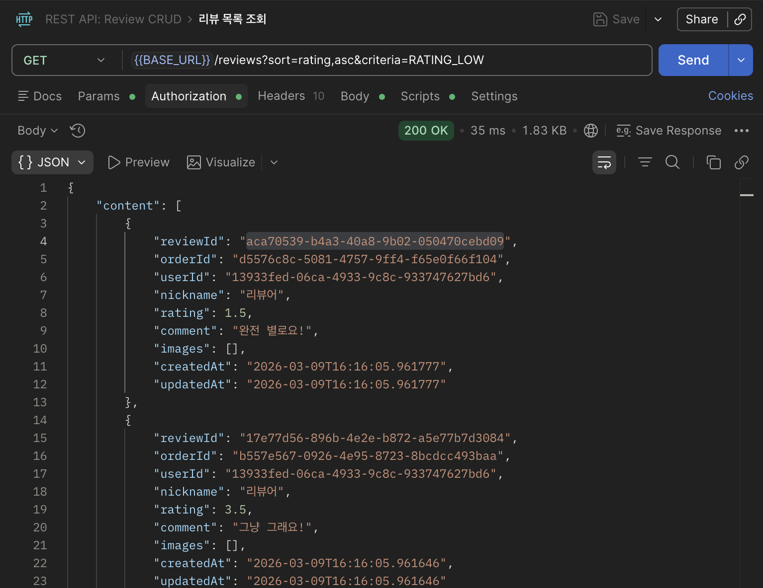Search the response with magnifier icon
Viewport: 763px width, 588px height.
click(x=672, y=162)
